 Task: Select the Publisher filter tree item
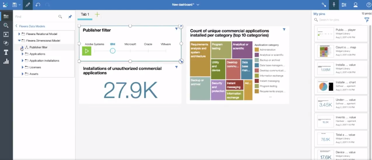(x=38, y=47)
